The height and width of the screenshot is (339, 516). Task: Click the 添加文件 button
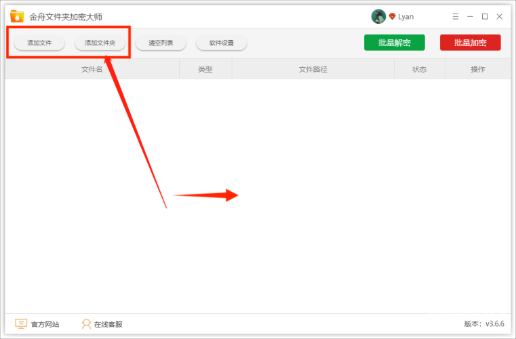39,43
